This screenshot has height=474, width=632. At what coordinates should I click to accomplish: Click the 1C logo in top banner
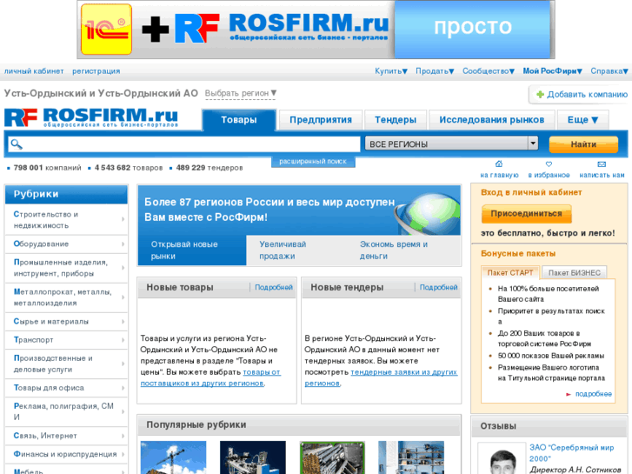106,29
